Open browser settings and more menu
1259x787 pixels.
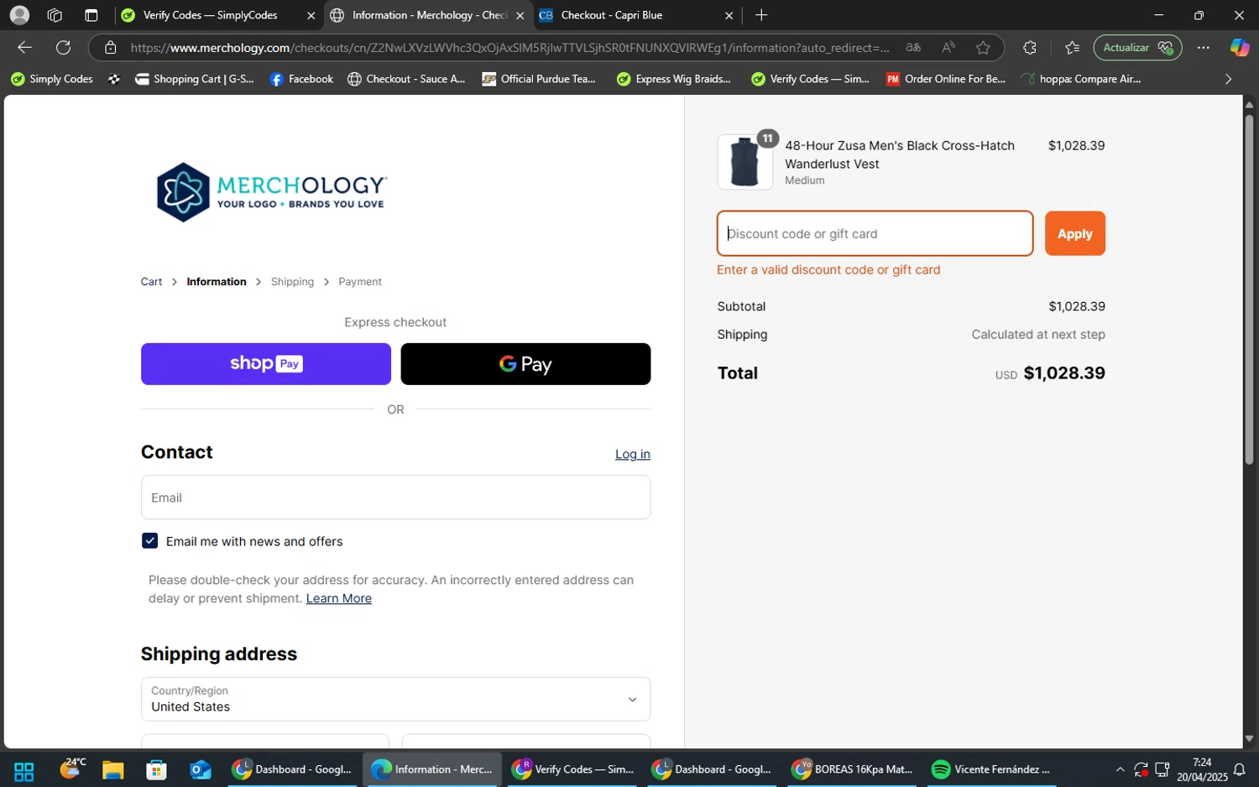tap(1204, 48)
